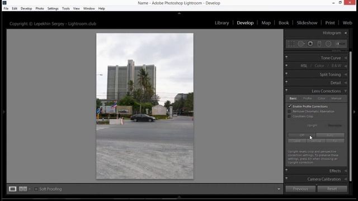This screenshot has height=201, width=358.
Task: Select the Manual tab in Lens Corrections
Action: [336, 98]
